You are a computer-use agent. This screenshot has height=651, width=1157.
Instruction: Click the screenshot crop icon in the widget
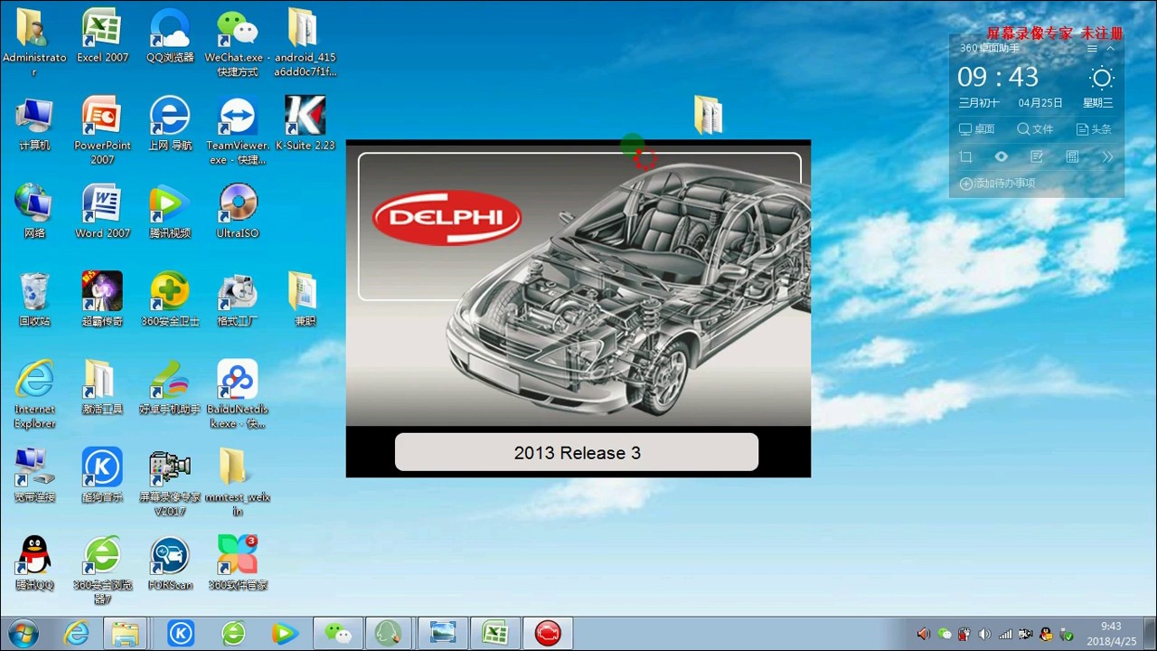(x=965, y=157)
